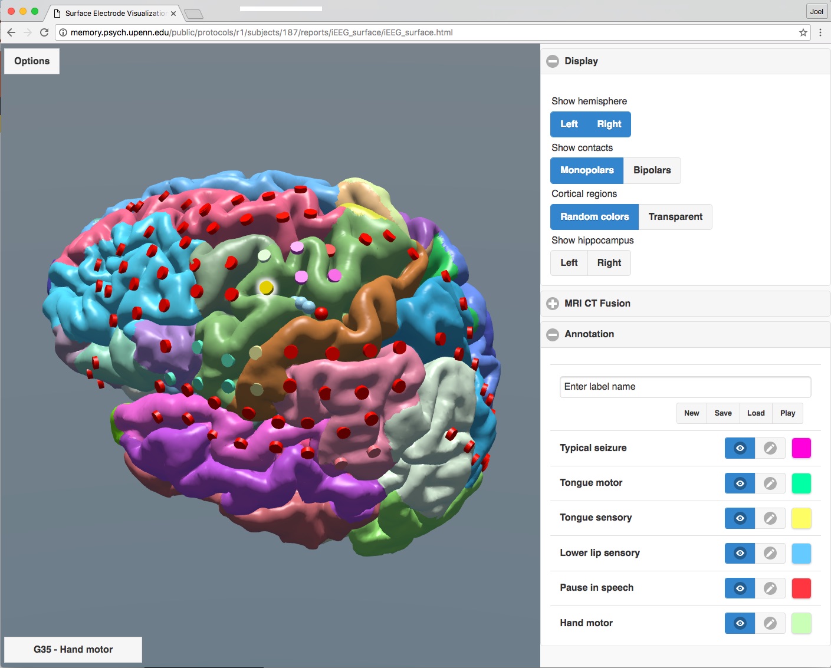Expand the MRI CT Fusion section

point(553,304)
